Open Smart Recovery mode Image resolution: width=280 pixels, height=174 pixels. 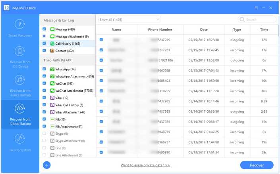click(20, 28)
